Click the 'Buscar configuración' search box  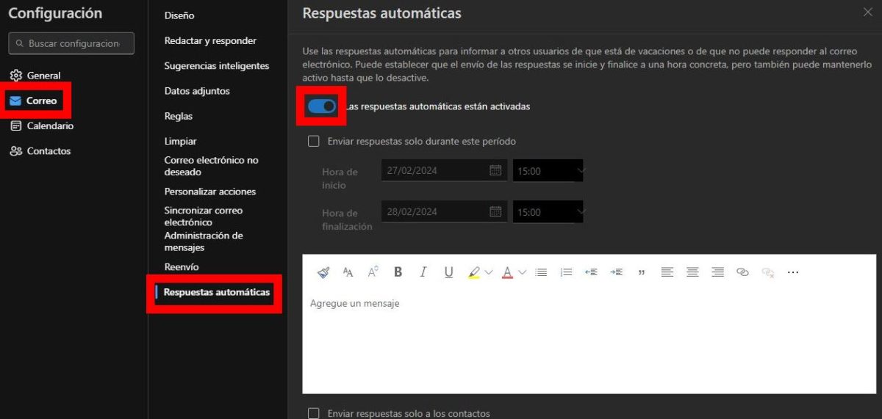pos(71,43)
